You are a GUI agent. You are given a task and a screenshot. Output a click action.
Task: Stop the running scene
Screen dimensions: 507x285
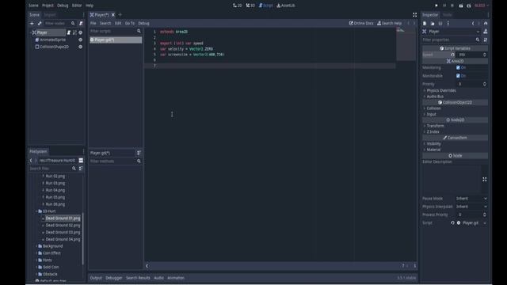(452, 6)
